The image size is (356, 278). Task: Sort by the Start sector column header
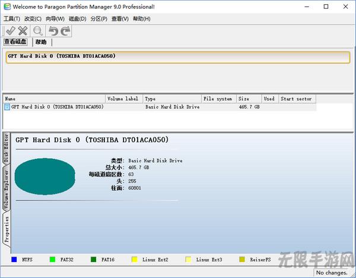pyautogui.click(x=297, y=99)
